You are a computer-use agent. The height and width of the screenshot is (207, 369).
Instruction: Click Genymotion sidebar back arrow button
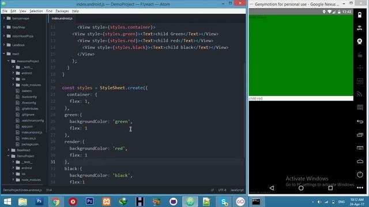(x=360, y=121)
